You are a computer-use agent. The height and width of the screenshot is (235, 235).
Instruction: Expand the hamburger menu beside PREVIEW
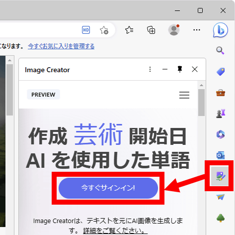tap(184, 95)
